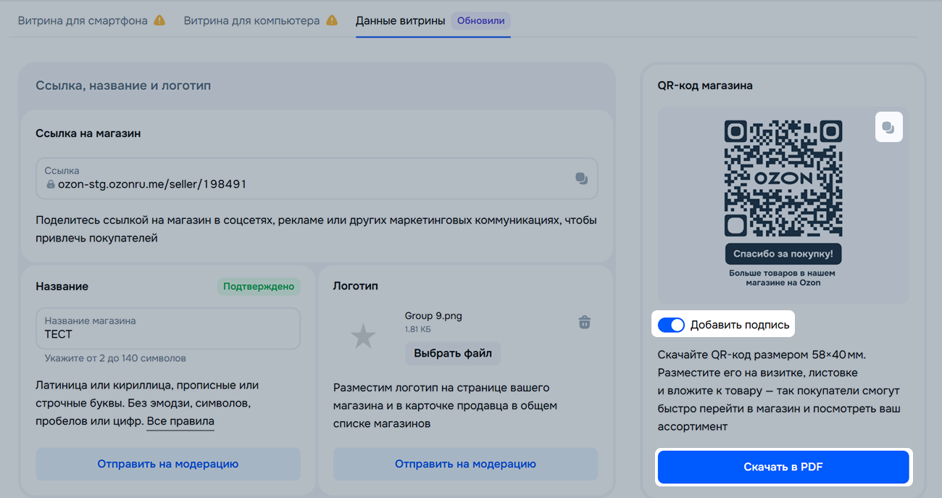Select the Данные витрины tab
Viewport: 942px width, 498px height.
coord(400,21)
